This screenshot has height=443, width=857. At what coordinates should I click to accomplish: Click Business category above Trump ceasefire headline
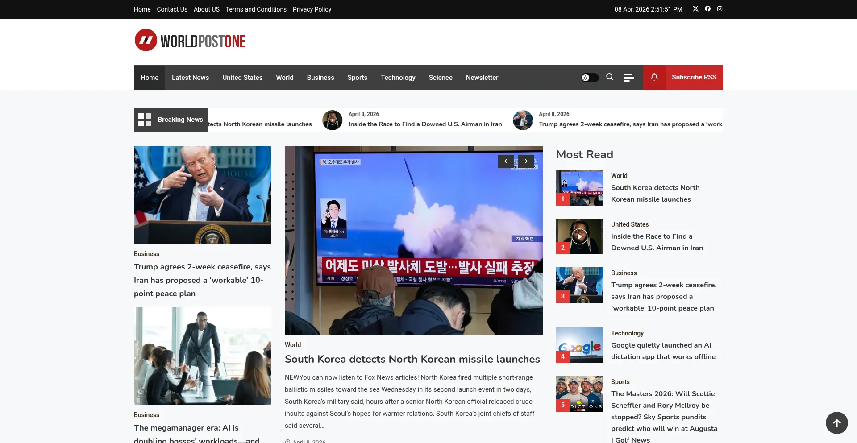pyautogui.click(x=146, y=254)
